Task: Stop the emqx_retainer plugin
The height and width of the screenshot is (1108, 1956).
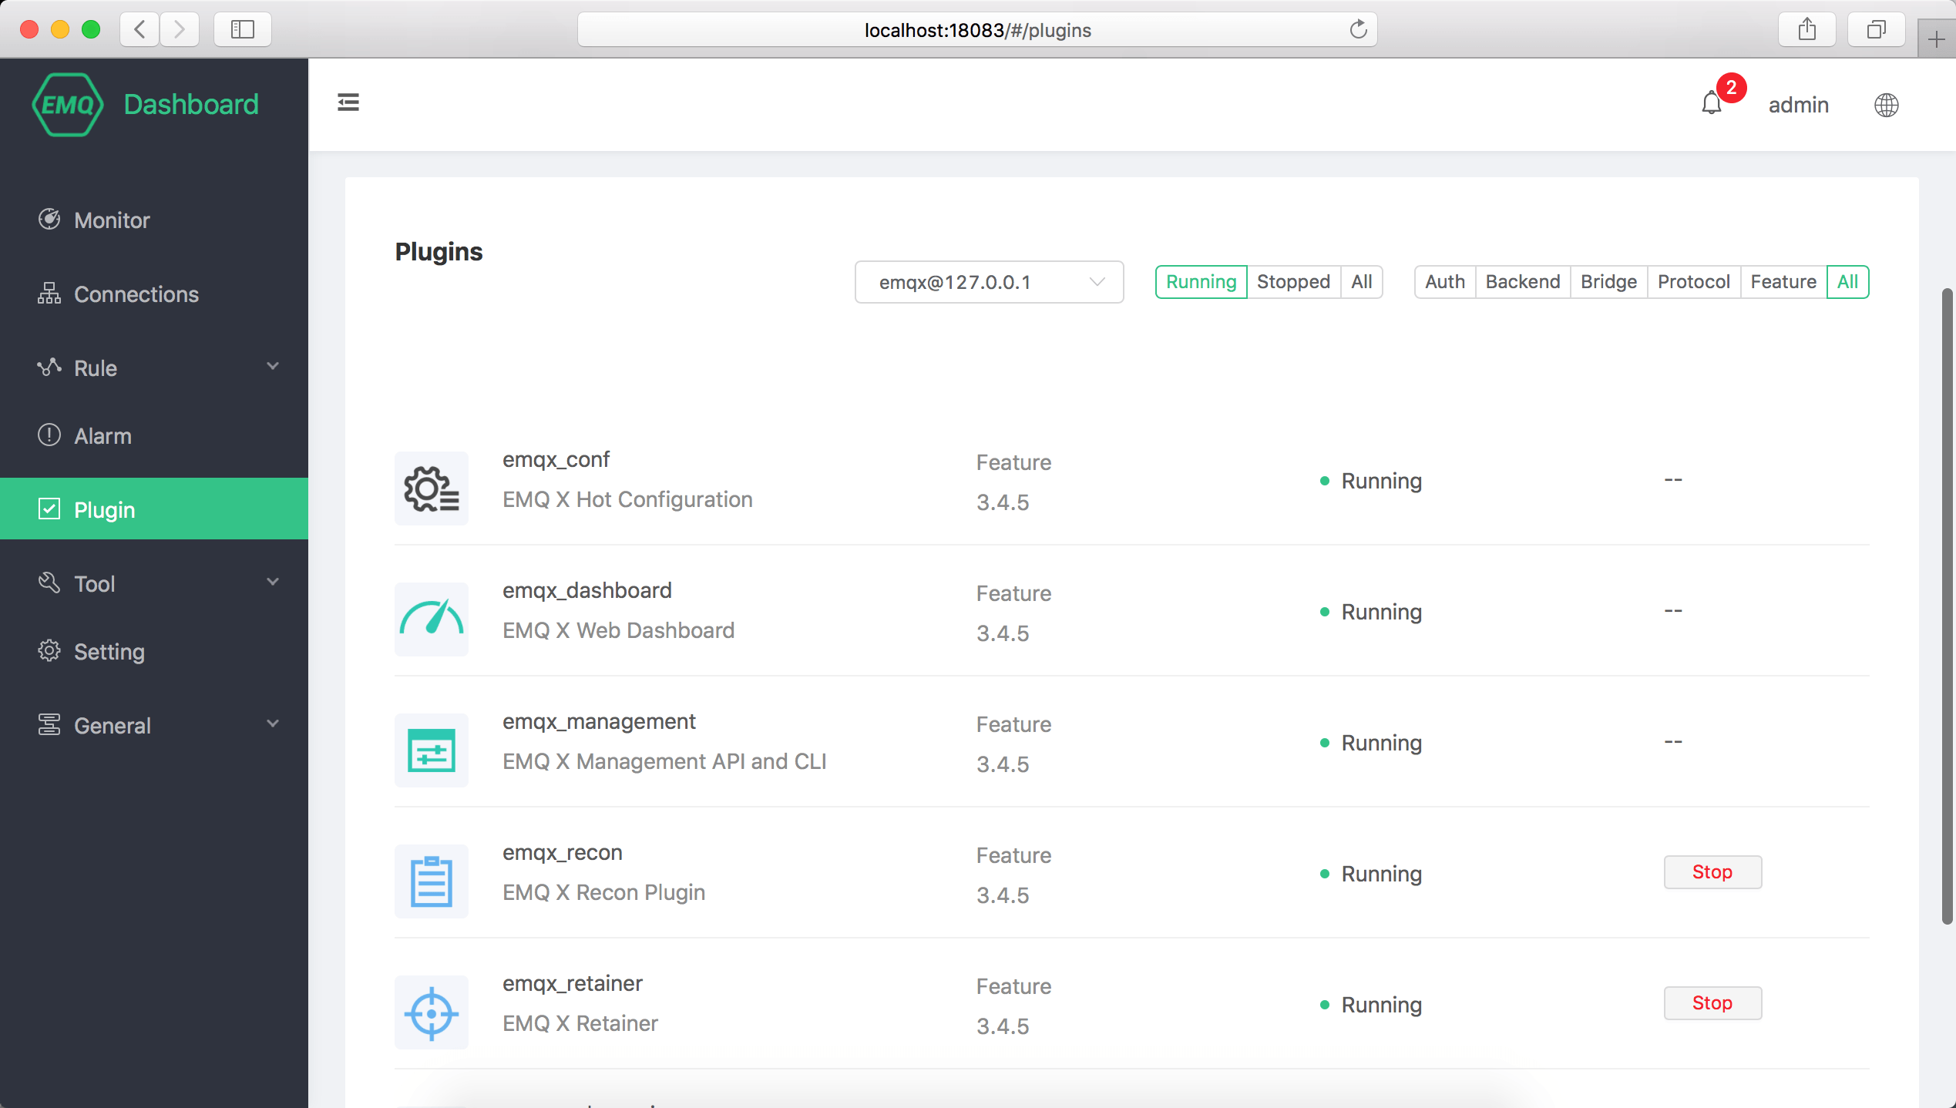Action: (1712, 1003)
